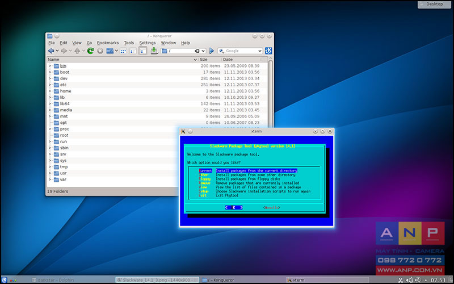
Task: Show hidden system tray icons arrow
Action: [x=426, y=281]
